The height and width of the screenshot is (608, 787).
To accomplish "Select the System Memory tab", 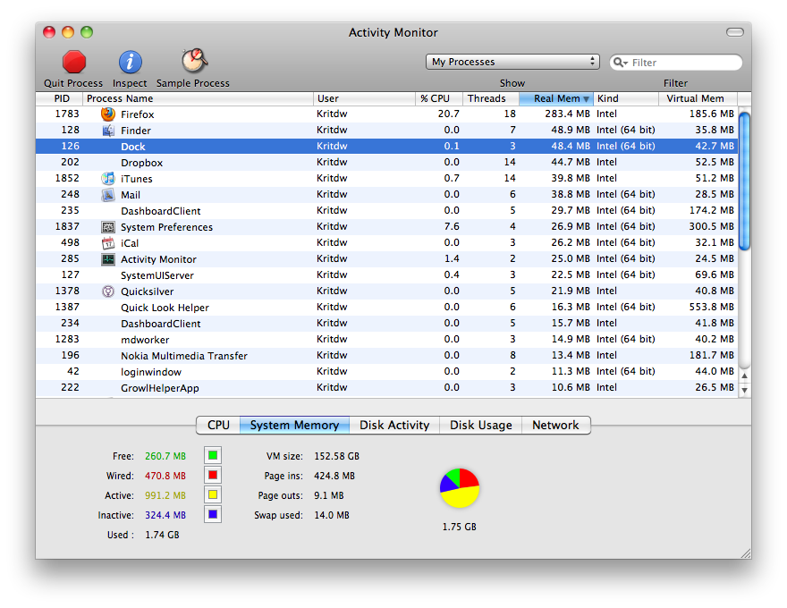I will [294, 425].
